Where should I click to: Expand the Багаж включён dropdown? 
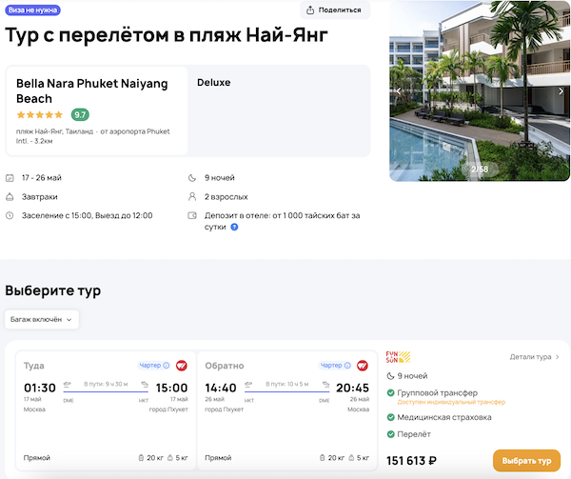pyautogui.click(x=42, y=319)
